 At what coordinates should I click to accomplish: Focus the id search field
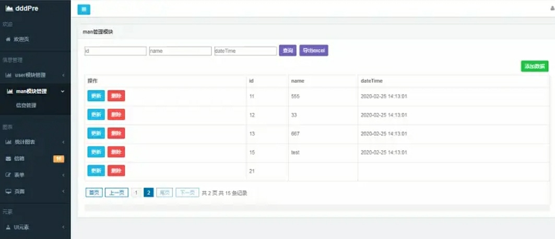tap(115, 51)
